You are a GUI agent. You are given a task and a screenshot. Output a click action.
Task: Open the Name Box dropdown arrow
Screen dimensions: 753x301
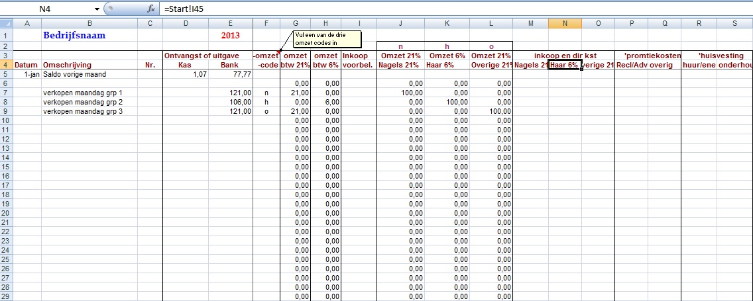pyautogui.click(x=97, y=9)
